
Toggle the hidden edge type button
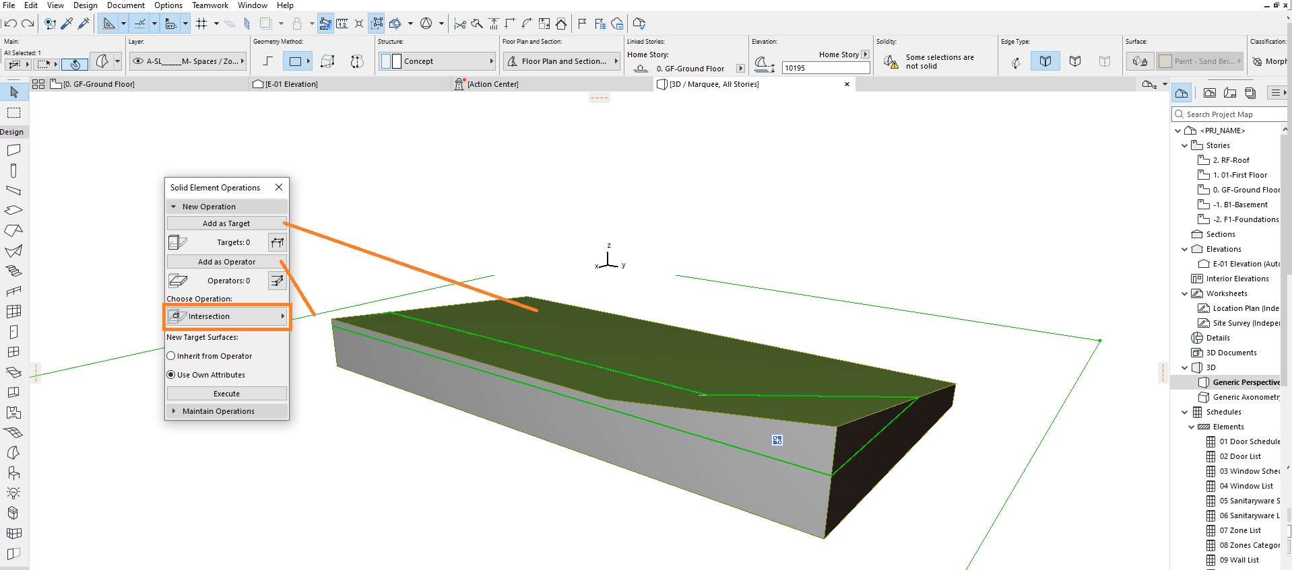pos(1105,61)
